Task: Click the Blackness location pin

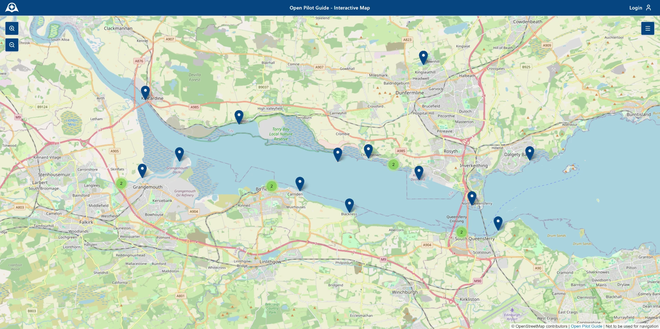Action: coord(349,205)
